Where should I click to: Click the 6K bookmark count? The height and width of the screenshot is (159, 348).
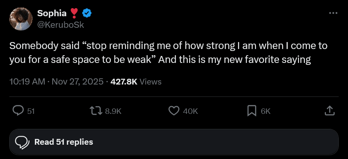265,111
